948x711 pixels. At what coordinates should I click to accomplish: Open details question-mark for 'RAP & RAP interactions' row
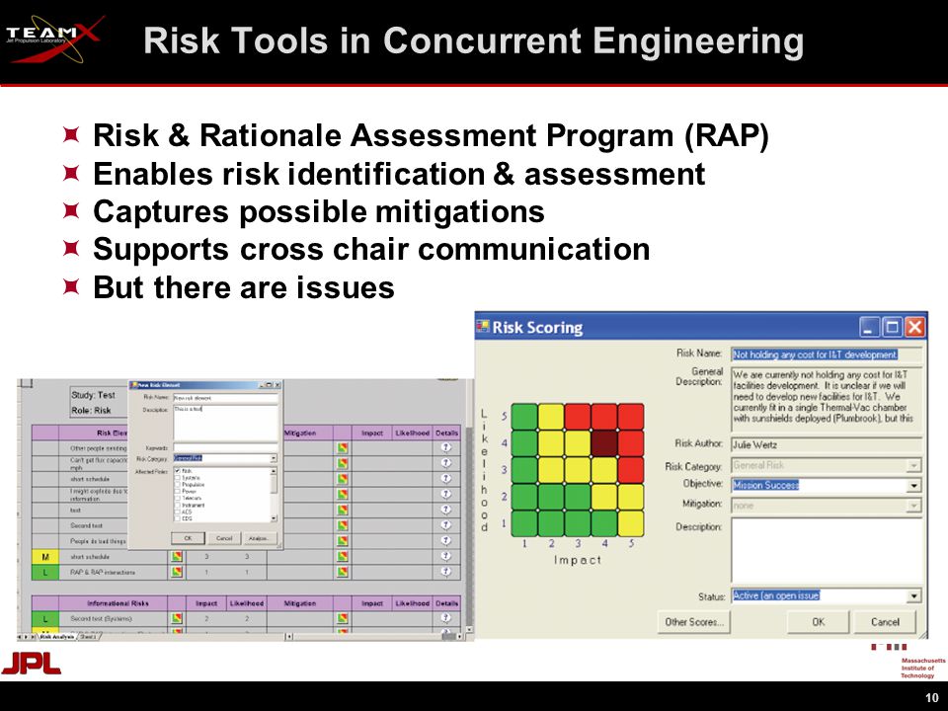446,572
